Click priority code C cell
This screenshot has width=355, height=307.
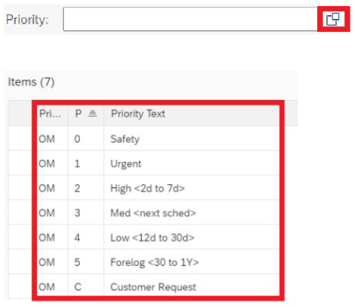(78, 287)
